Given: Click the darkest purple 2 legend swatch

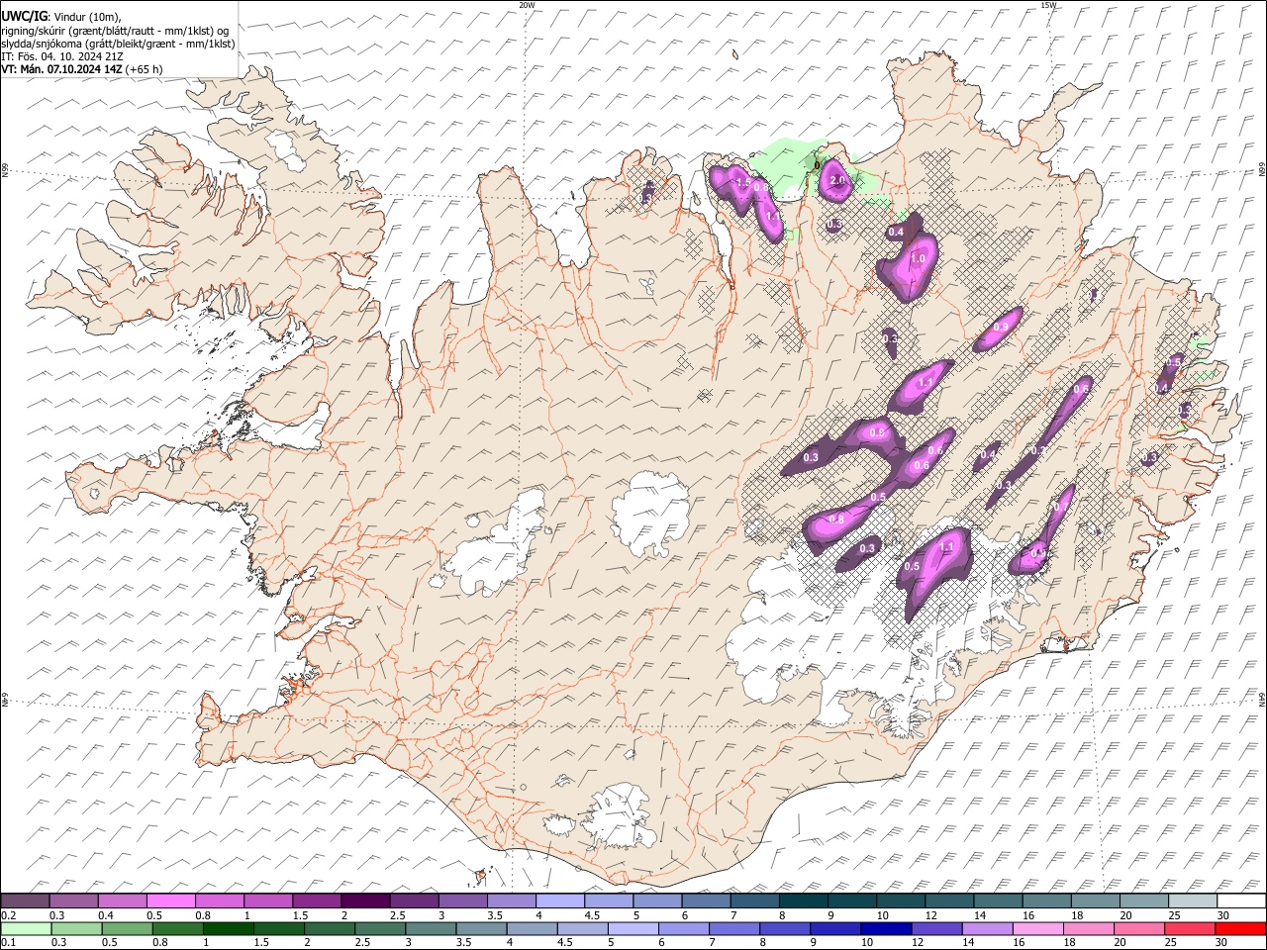Looking at the screenshot, I should click(365, 902).
